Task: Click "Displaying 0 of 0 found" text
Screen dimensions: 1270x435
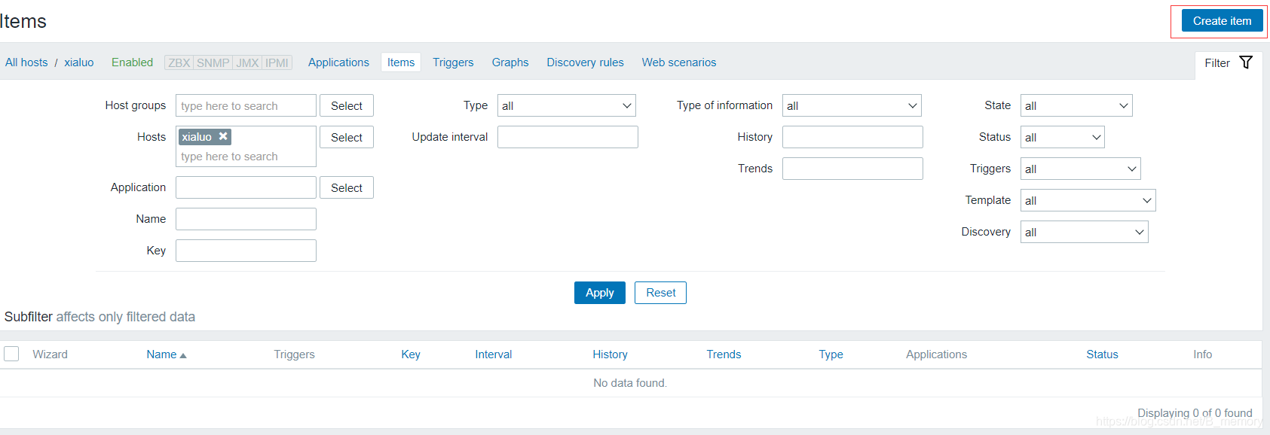Action: coord(1195,413)
